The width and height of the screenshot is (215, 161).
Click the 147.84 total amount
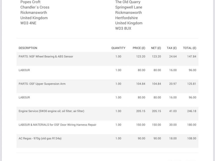pyautogui.click(x=192, y=57)
